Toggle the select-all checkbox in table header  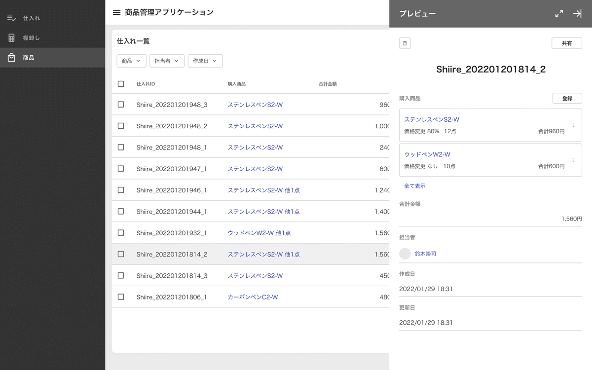121,84
